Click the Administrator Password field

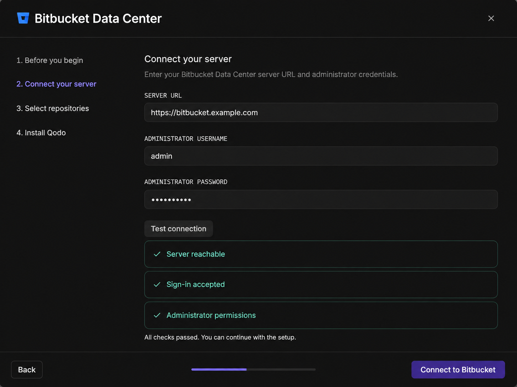(321, 199)
